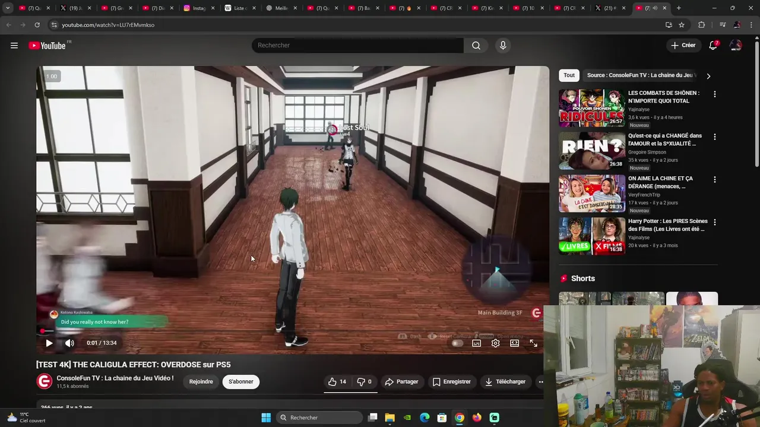Viewport: 760px width, 427px height.
Task: Open Chrome tab search dropdown
Action: (8, 8)
